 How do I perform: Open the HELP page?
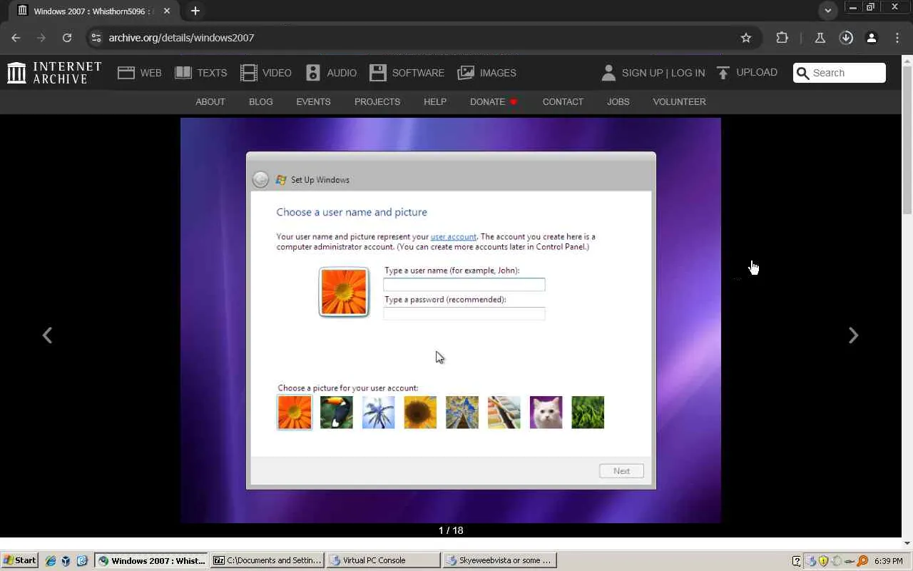[435, 102]
